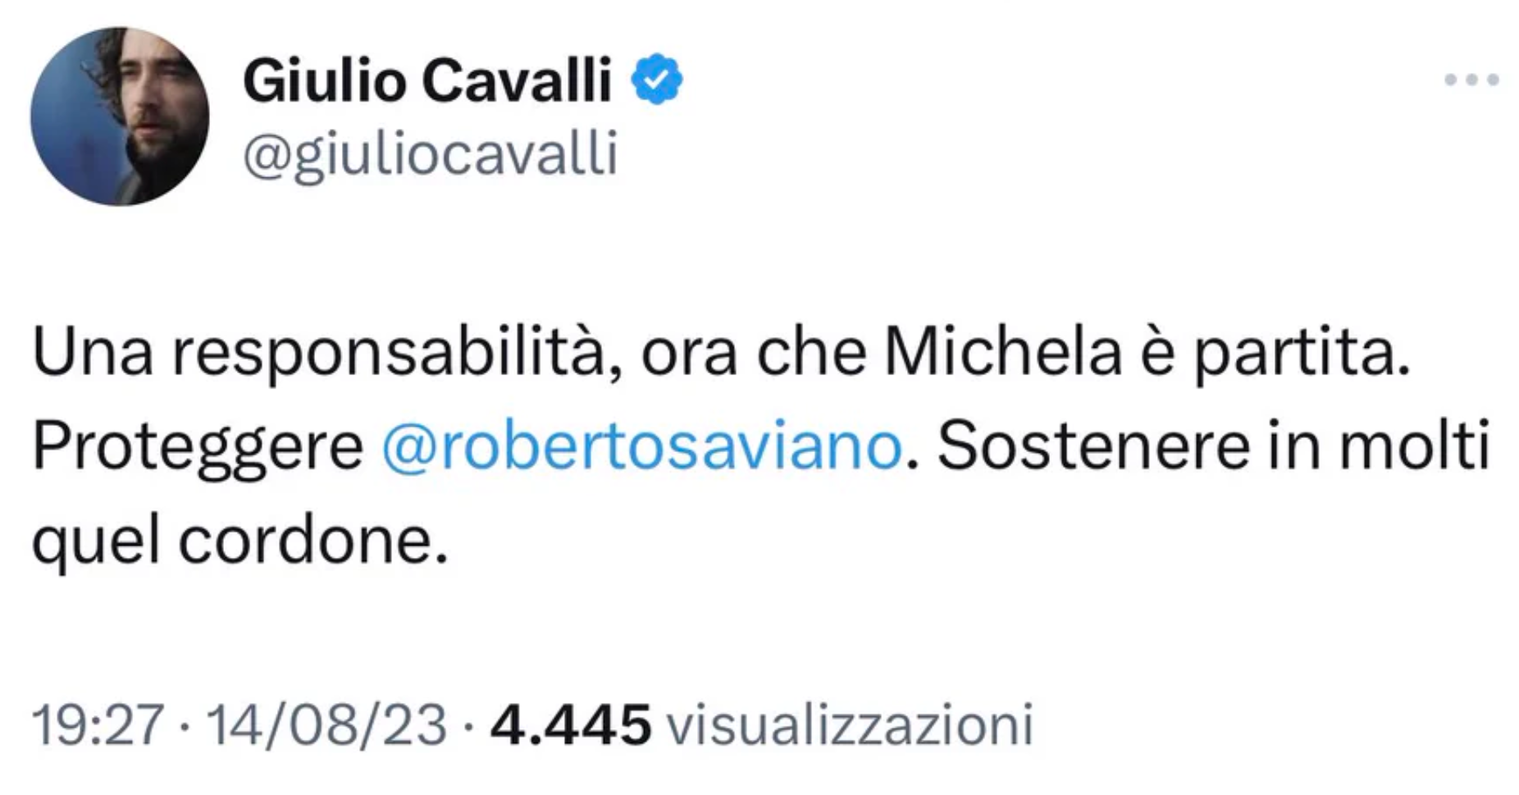Click the word Proteggere in the tweet

198,448
